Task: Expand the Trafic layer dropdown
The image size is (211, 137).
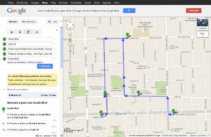Action: point(202,34)
